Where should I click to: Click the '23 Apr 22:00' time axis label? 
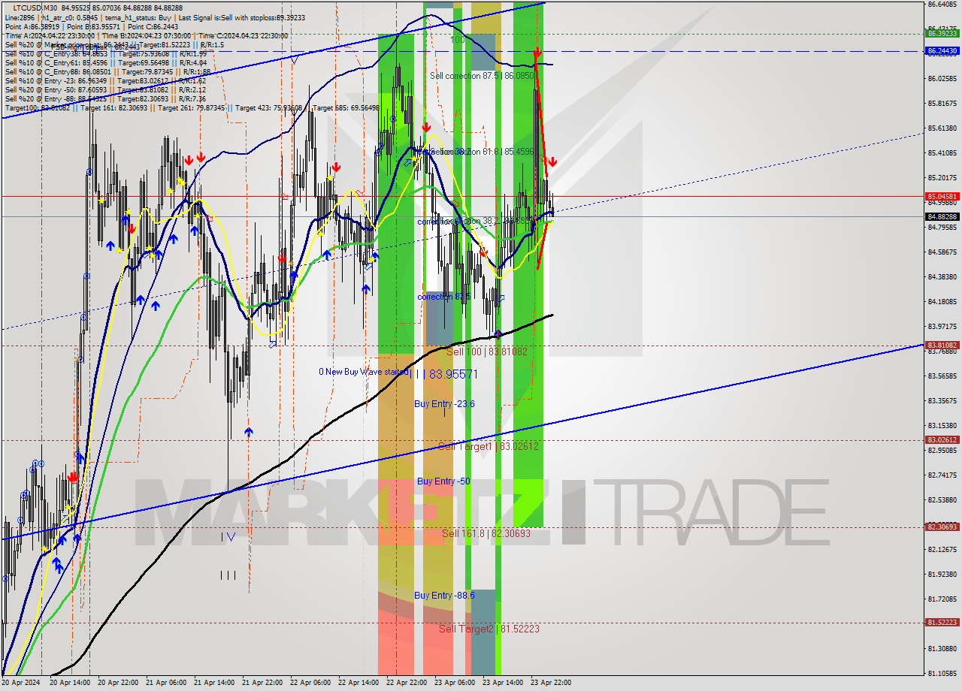click(551, 683)
